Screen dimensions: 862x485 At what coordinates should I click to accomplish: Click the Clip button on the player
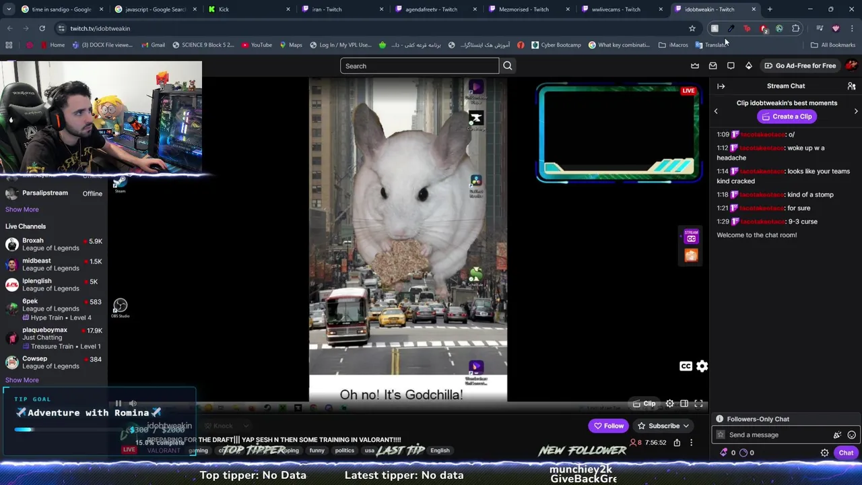coord(644,403)
